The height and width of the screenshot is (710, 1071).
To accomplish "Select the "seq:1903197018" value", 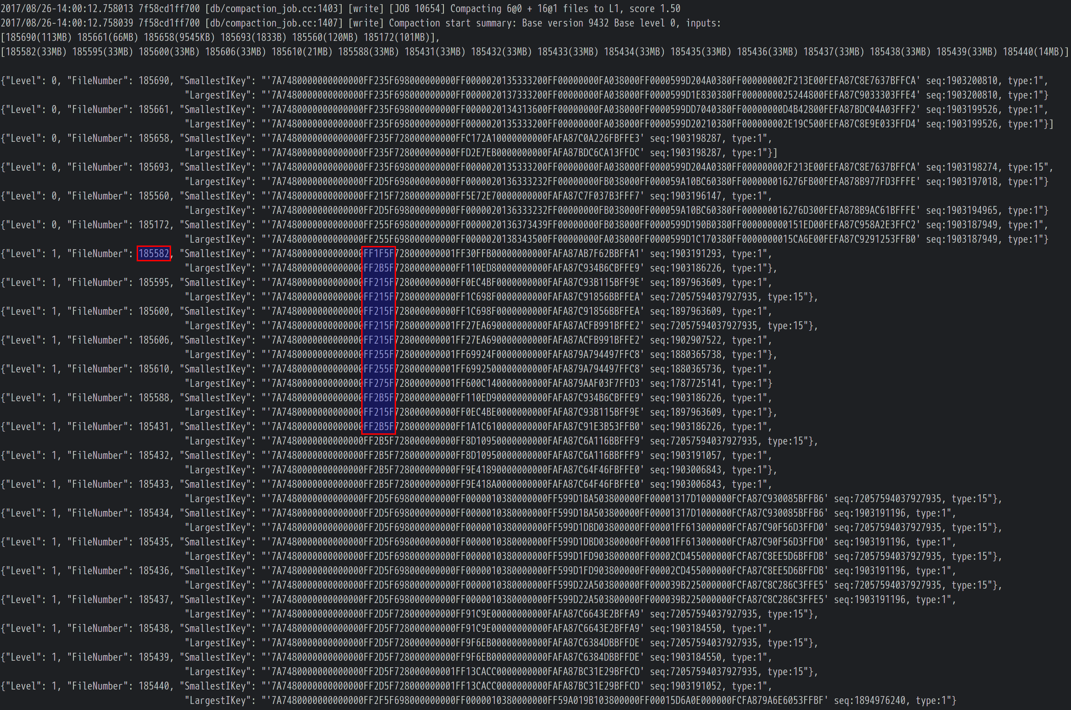I will point(962,182).
